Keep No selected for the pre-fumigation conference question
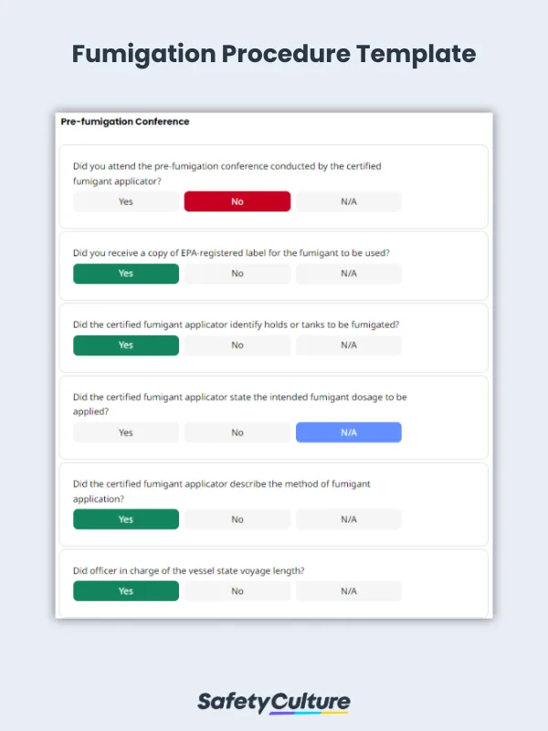The image size is (548, 731). (x=237, y=201)
